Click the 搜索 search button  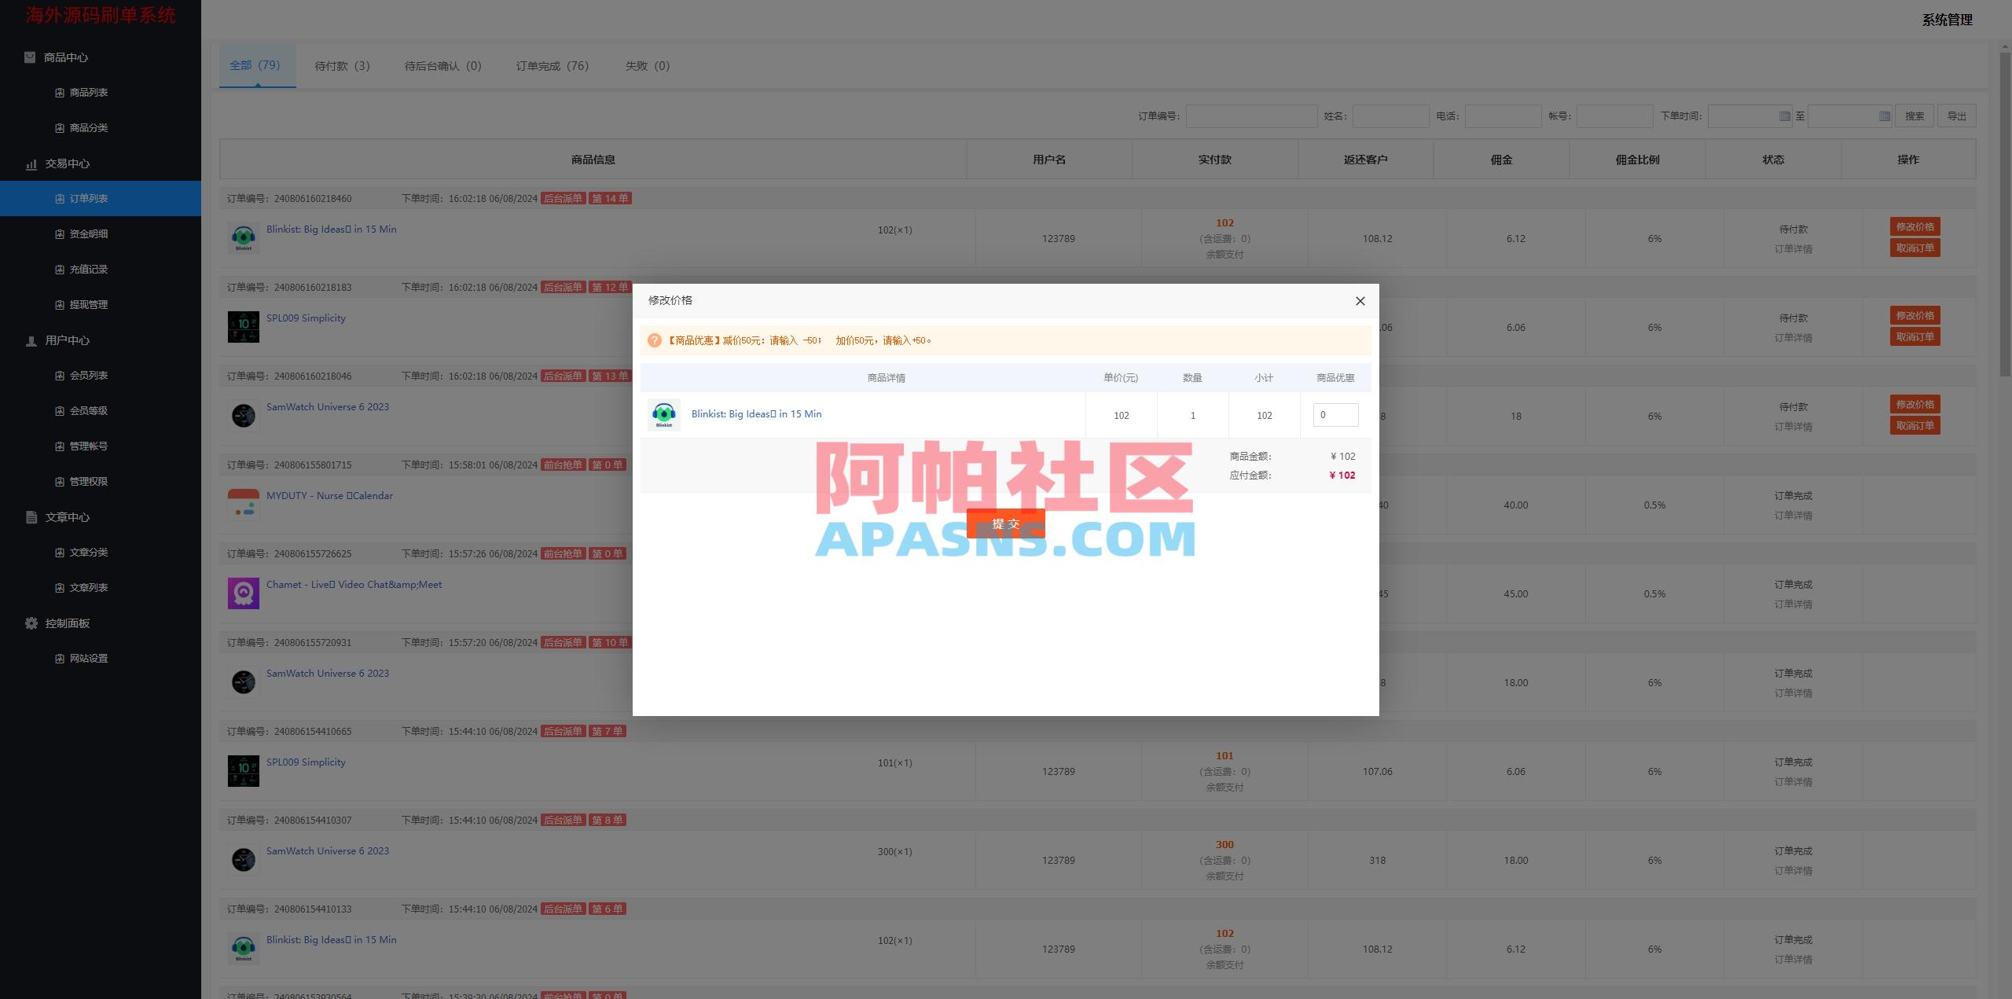tap(1915, 116)
